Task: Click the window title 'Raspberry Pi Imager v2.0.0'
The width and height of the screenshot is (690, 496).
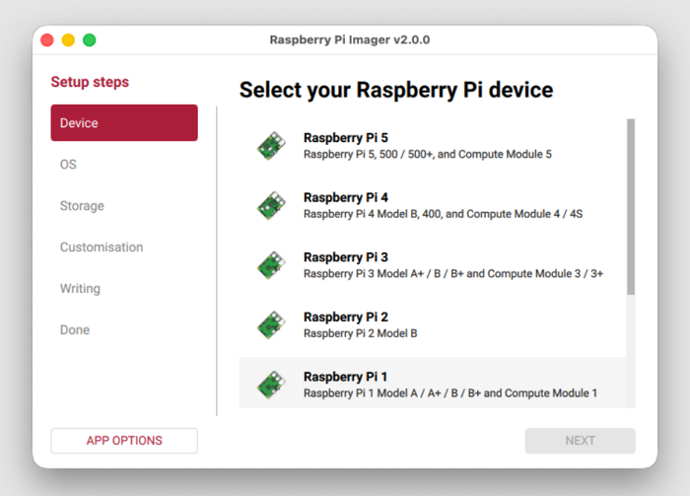Action: click(350, 39)
